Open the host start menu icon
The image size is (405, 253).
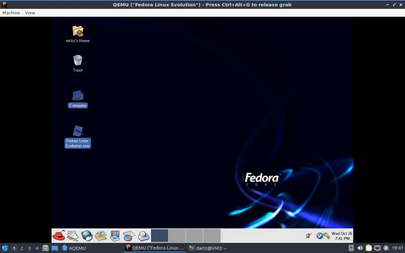(5, 248)
